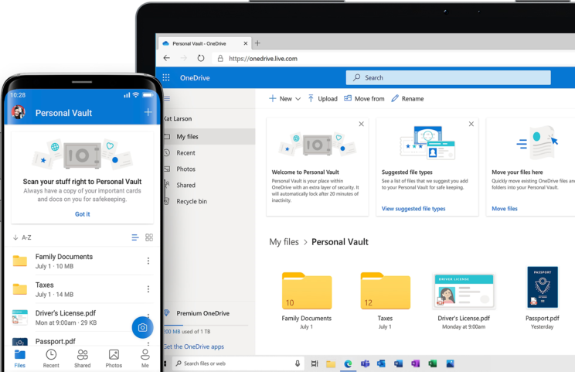Select My files in the sidebar
The image size is (575, 372).
pyautogui.click(x=209, y=136)
